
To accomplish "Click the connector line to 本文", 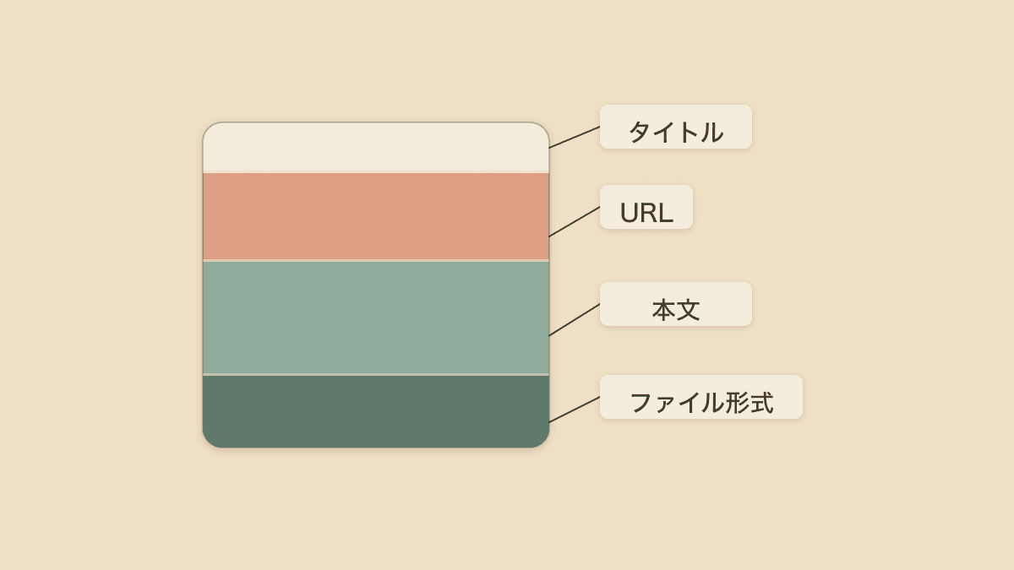I will click(x=575, y=320).
